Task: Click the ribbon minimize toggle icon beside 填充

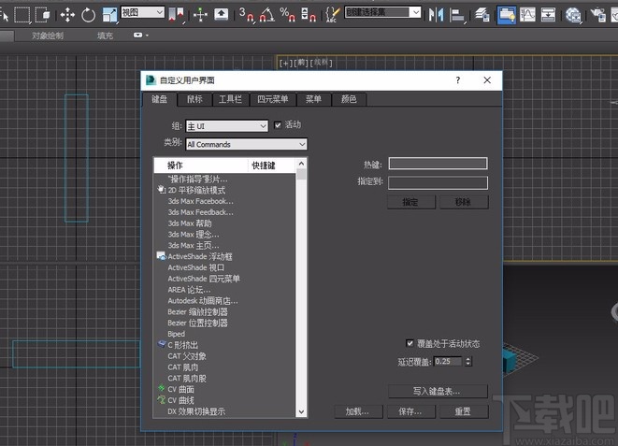Action: point(140,36)
